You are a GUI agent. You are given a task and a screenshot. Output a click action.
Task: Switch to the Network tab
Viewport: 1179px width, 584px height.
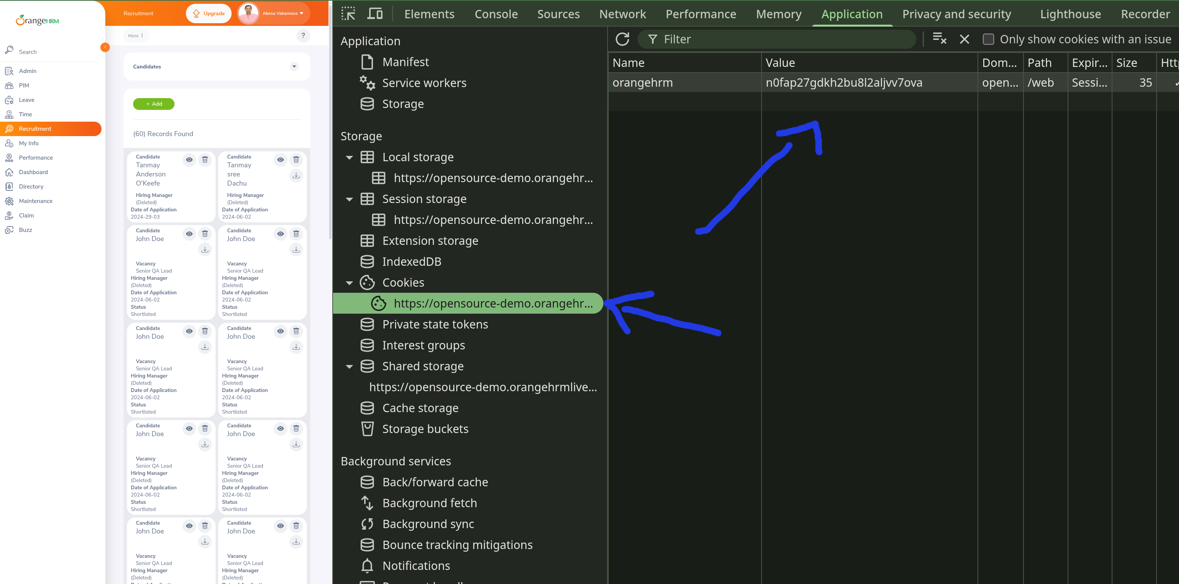[622, 14]
